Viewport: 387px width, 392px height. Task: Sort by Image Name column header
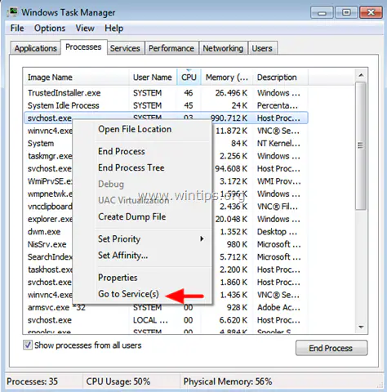pyautogui.click(x=76, y=78)
